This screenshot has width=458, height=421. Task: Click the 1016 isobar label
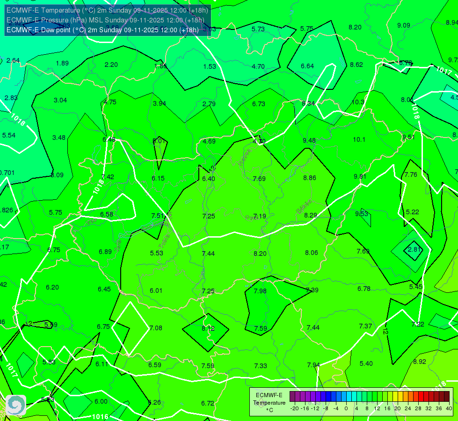pyautogui.click(x=100, y=417)
